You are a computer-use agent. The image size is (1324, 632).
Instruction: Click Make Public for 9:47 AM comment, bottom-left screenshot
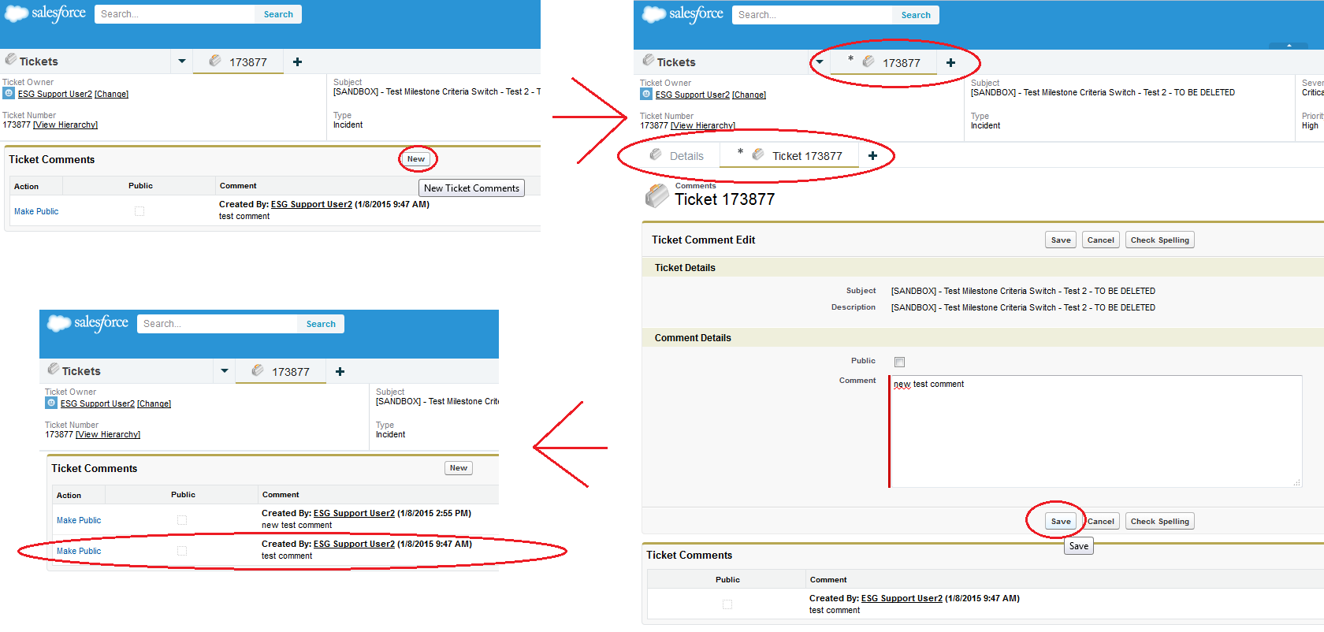[79, 551]
